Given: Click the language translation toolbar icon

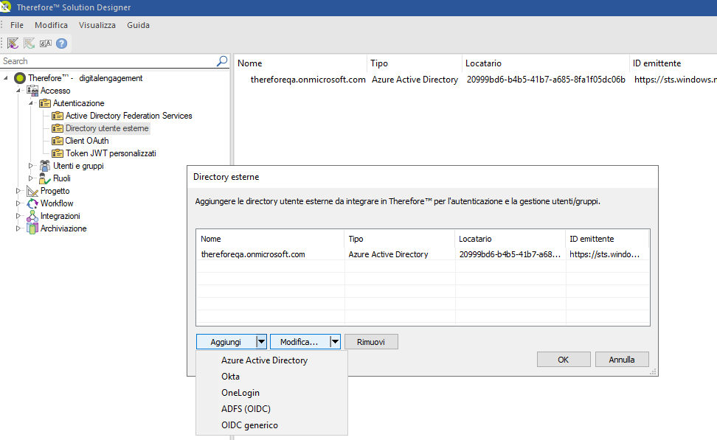Looking at the screenshot, I should tap(46, 43).
